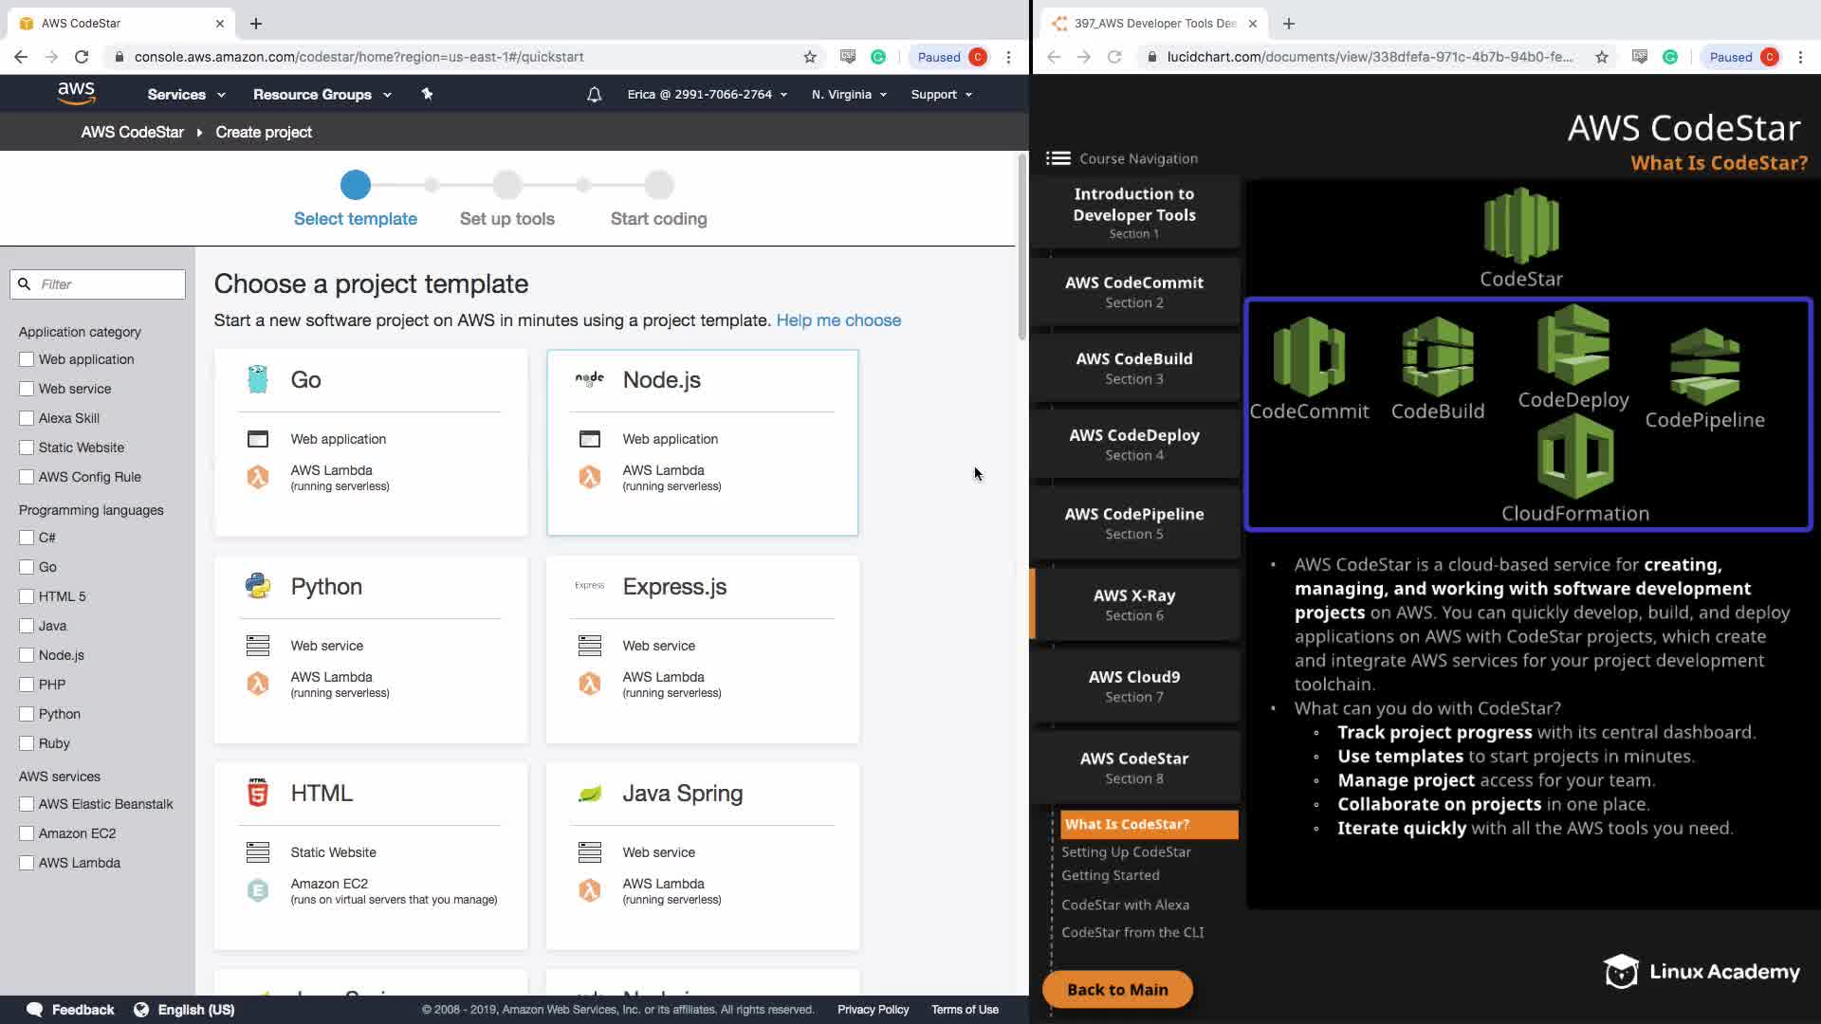Select Setting Up CodeStar lesson

point(1126,851)
